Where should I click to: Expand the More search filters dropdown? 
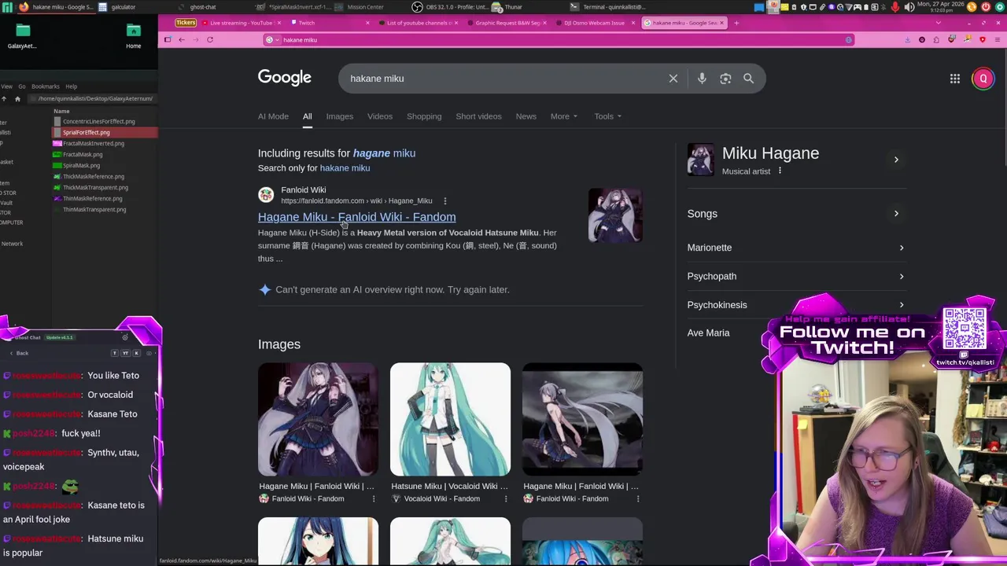pos(564,116)
